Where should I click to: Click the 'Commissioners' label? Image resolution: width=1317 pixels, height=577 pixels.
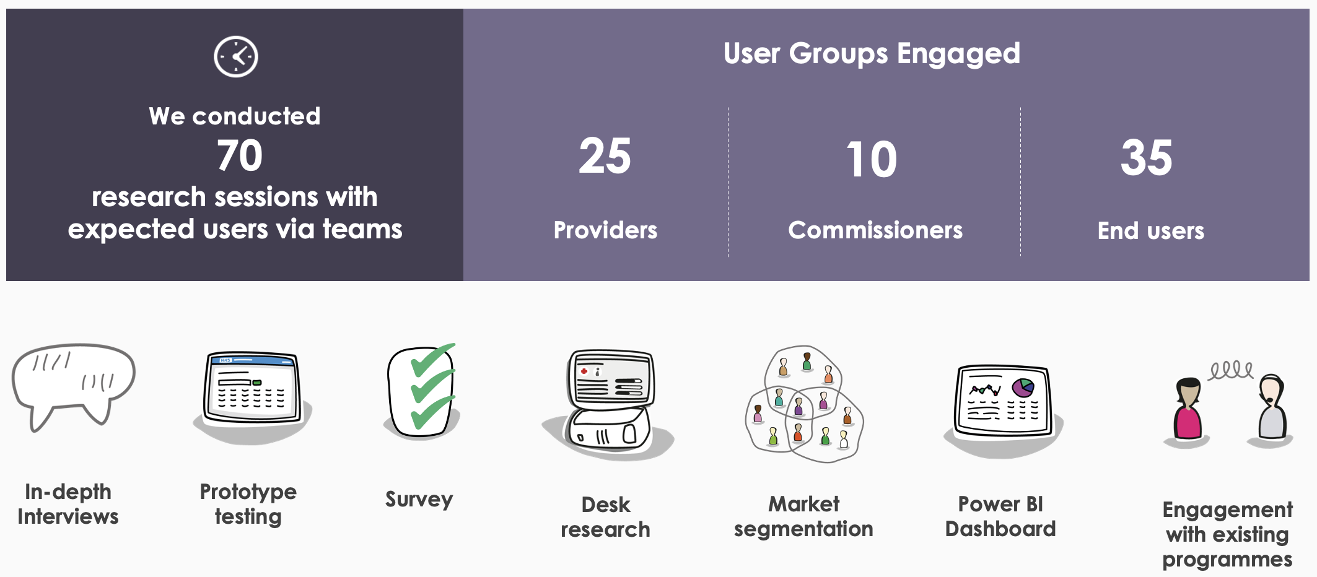coord(875,230)
